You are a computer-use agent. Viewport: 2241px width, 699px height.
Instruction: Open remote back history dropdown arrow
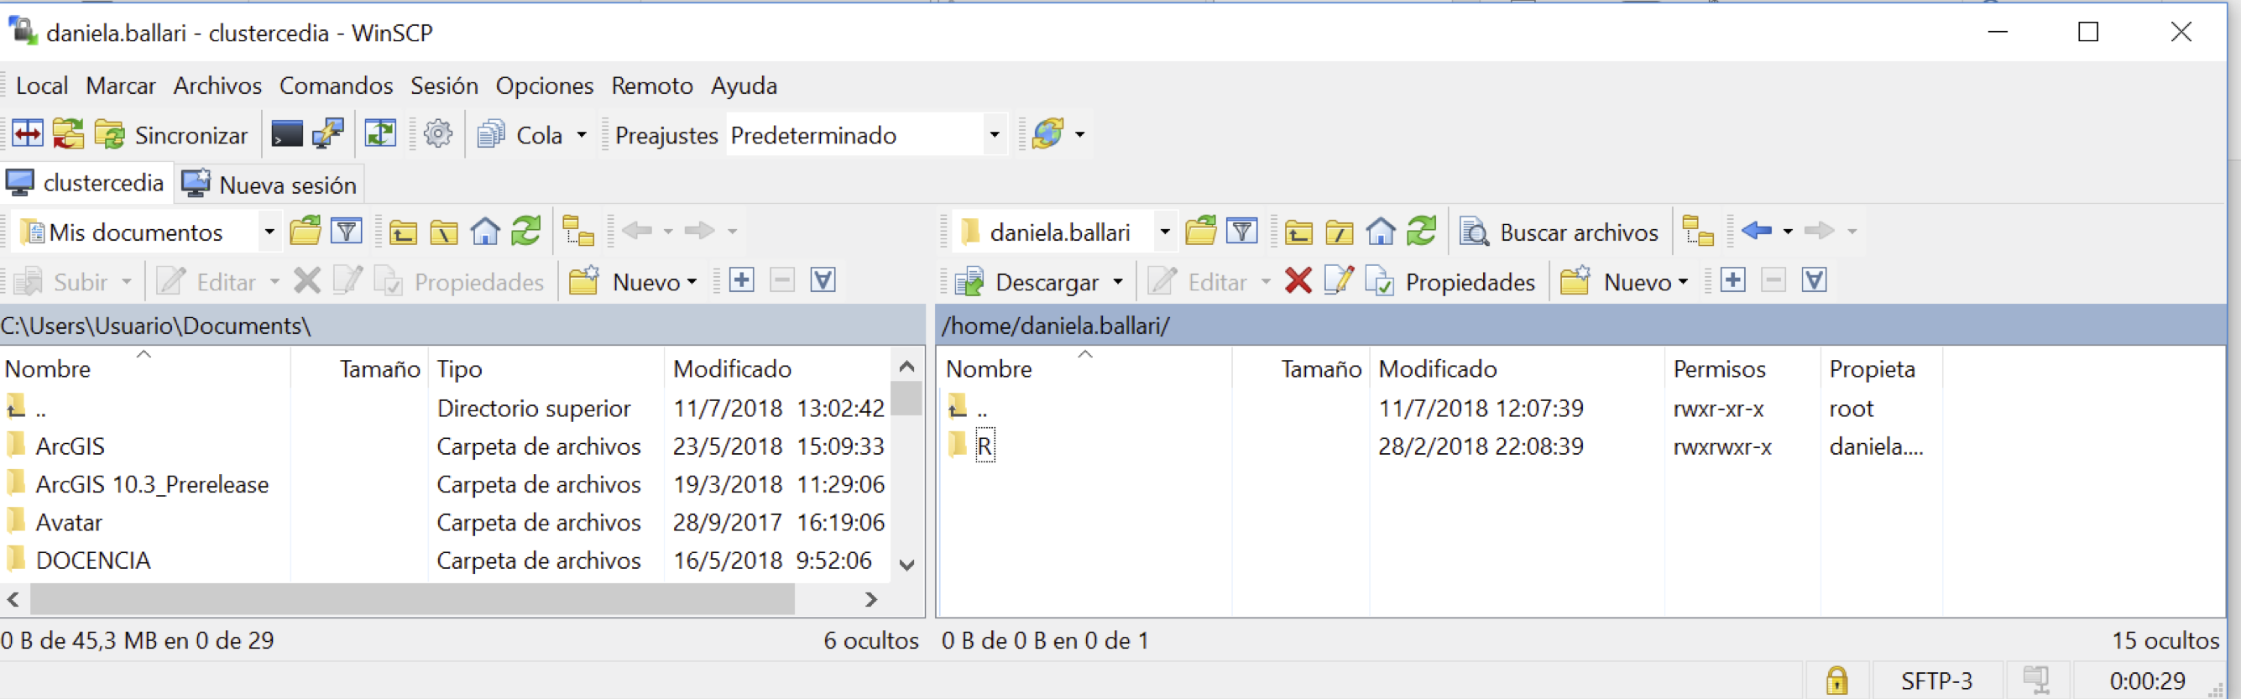point(1787,232)
